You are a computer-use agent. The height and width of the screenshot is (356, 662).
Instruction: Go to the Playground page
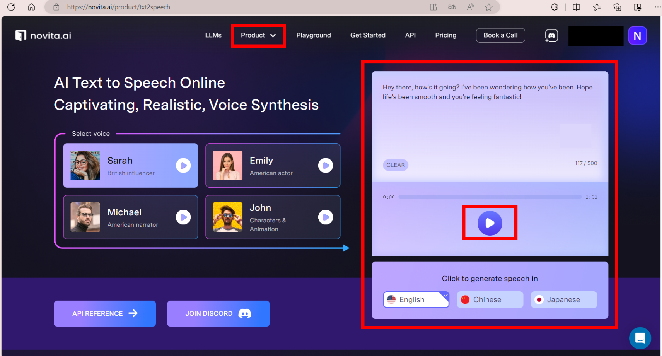click(314, 36)
